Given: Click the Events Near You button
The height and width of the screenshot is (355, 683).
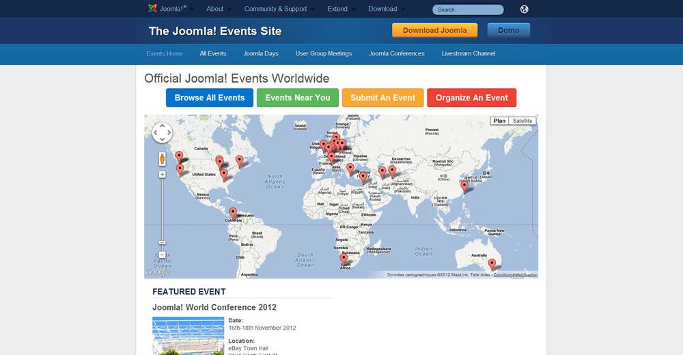Looking at the screenshot, I should click(x=298, y=98).
